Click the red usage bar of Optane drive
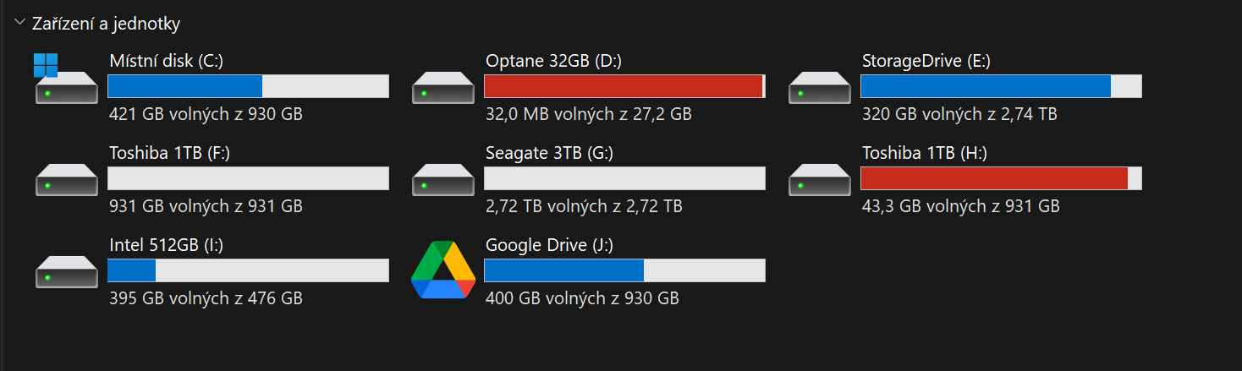The height and width of the screenshot is (371, 1242). (623, 86)
